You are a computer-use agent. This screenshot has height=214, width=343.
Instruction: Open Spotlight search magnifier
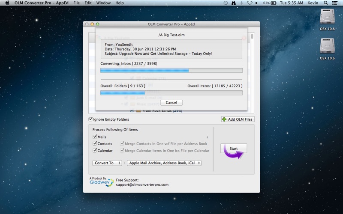click(x=326, y=3)
